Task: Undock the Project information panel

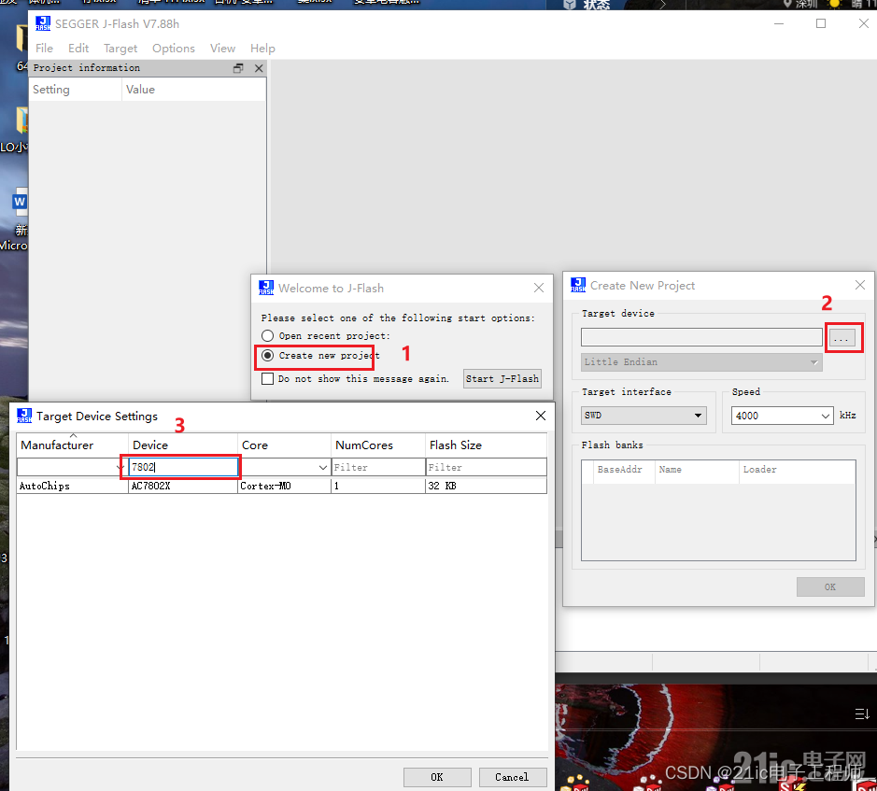Action: [238, 68]
